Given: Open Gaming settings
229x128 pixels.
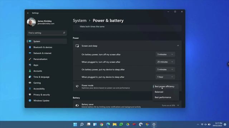Looking at the screenshot, I should pyautogui.click(x=47, y=83).
